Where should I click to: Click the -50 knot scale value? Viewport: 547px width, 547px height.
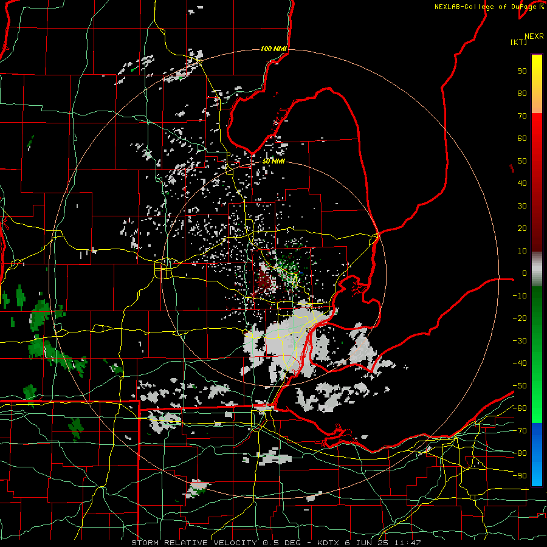click(520, 385)
